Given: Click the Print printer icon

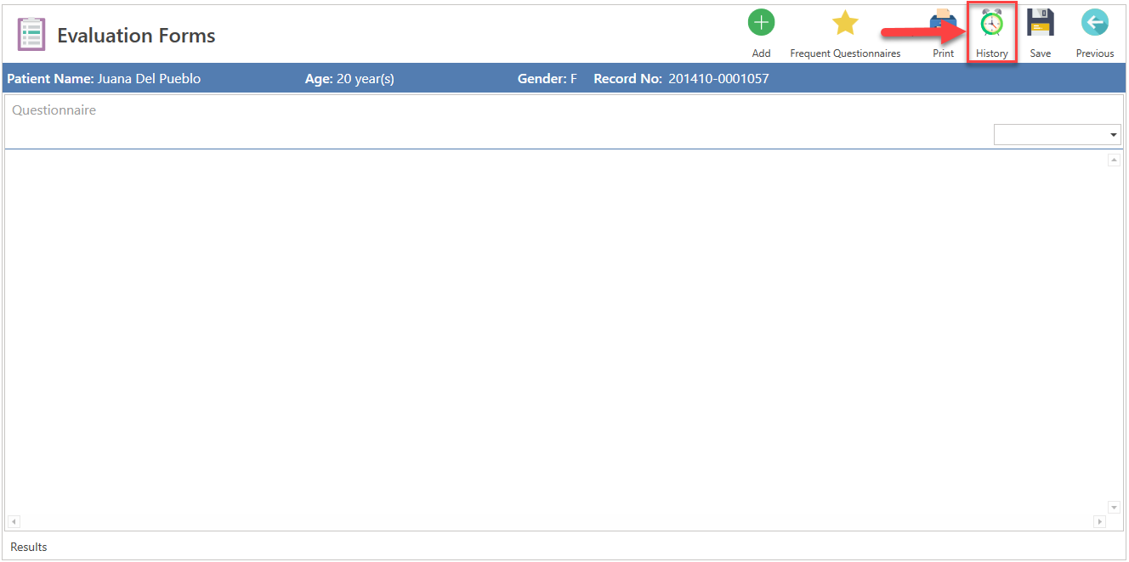Looking at the screenshot, I should click(943, 23).
